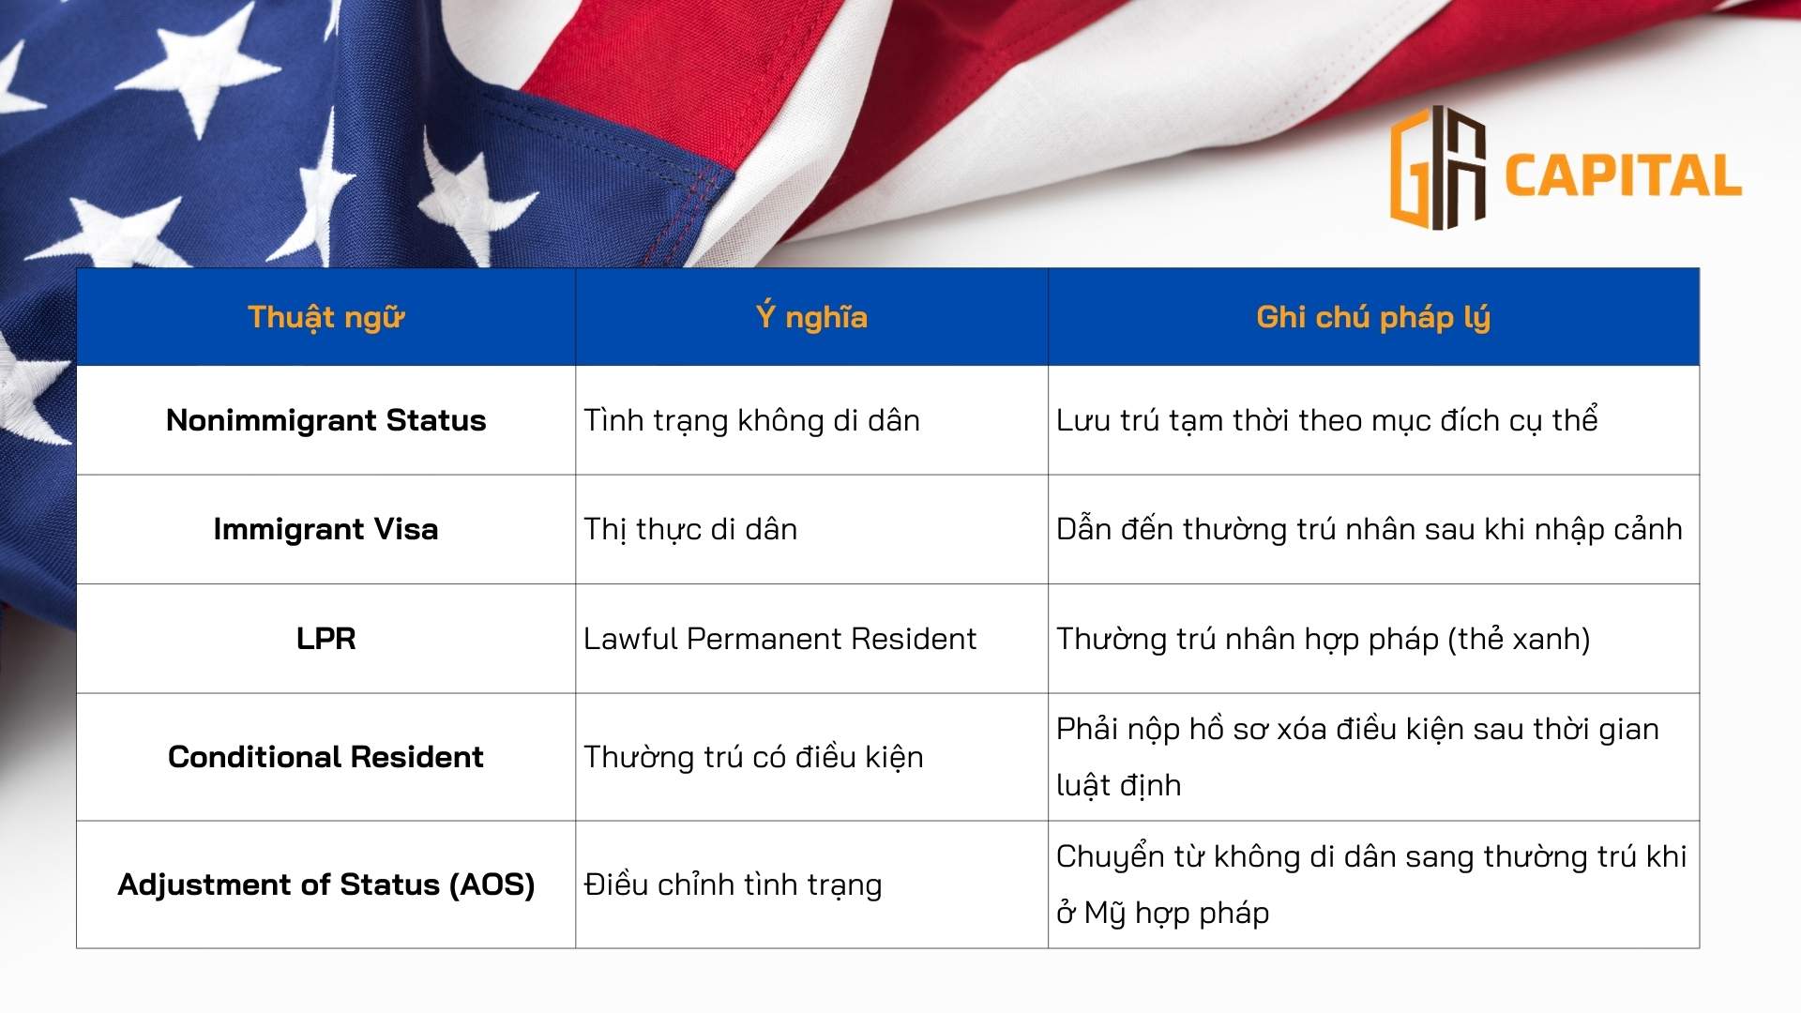Select the Ghi chú pháp lý header

point(1373,317)
